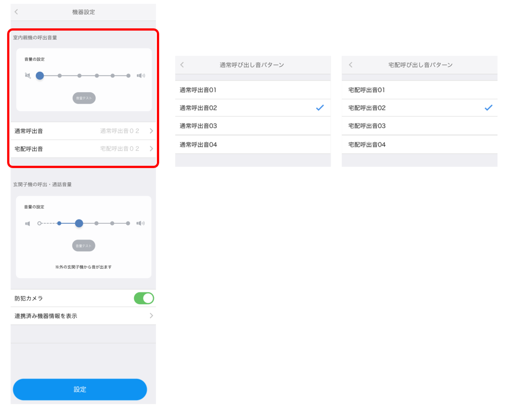
Task: Tap checkmark next to 通常呼出音02
Action: pyautogui.click(x=320, y=108)
